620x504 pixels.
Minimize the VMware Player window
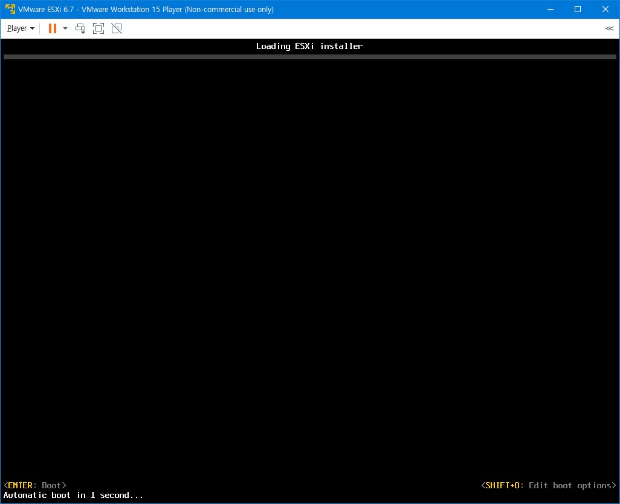(x=550, y=9)
